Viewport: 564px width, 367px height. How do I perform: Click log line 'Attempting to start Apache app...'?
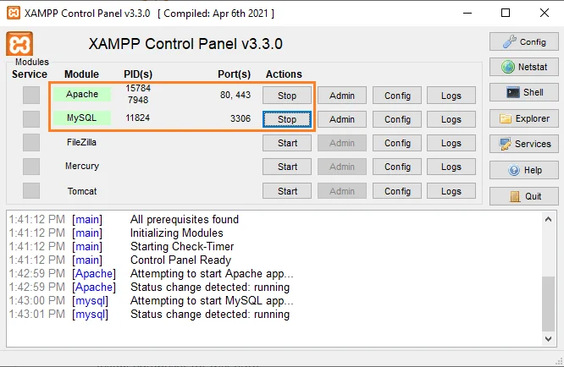click(212, 274)
